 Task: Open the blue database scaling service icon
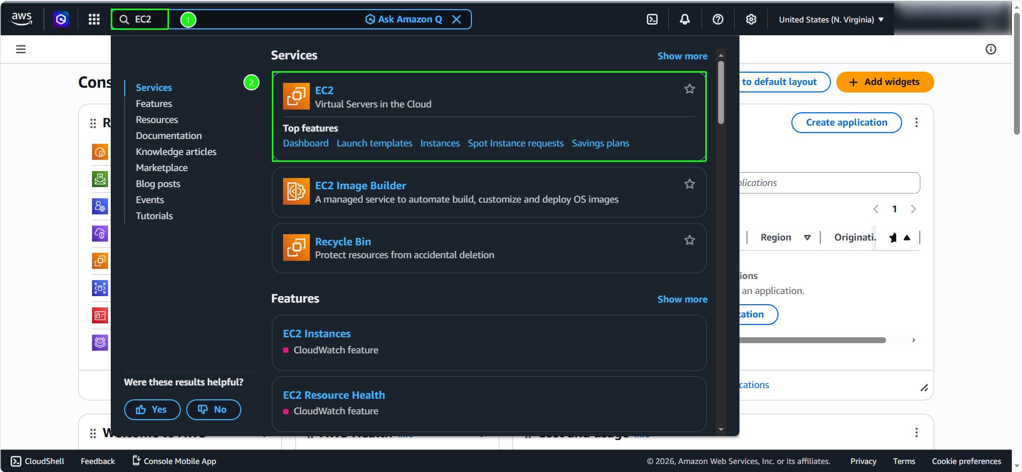[100, 288]
